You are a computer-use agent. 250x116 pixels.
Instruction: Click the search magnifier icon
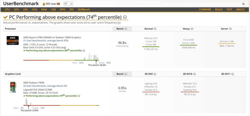click(243, 4)
